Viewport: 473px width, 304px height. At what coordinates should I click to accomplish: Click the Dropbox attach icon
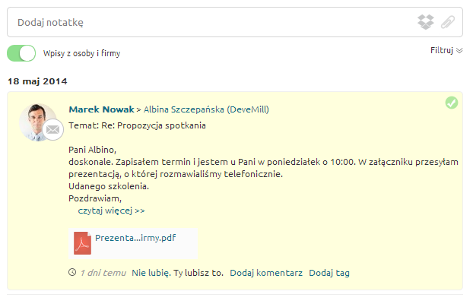pos(426,22)
